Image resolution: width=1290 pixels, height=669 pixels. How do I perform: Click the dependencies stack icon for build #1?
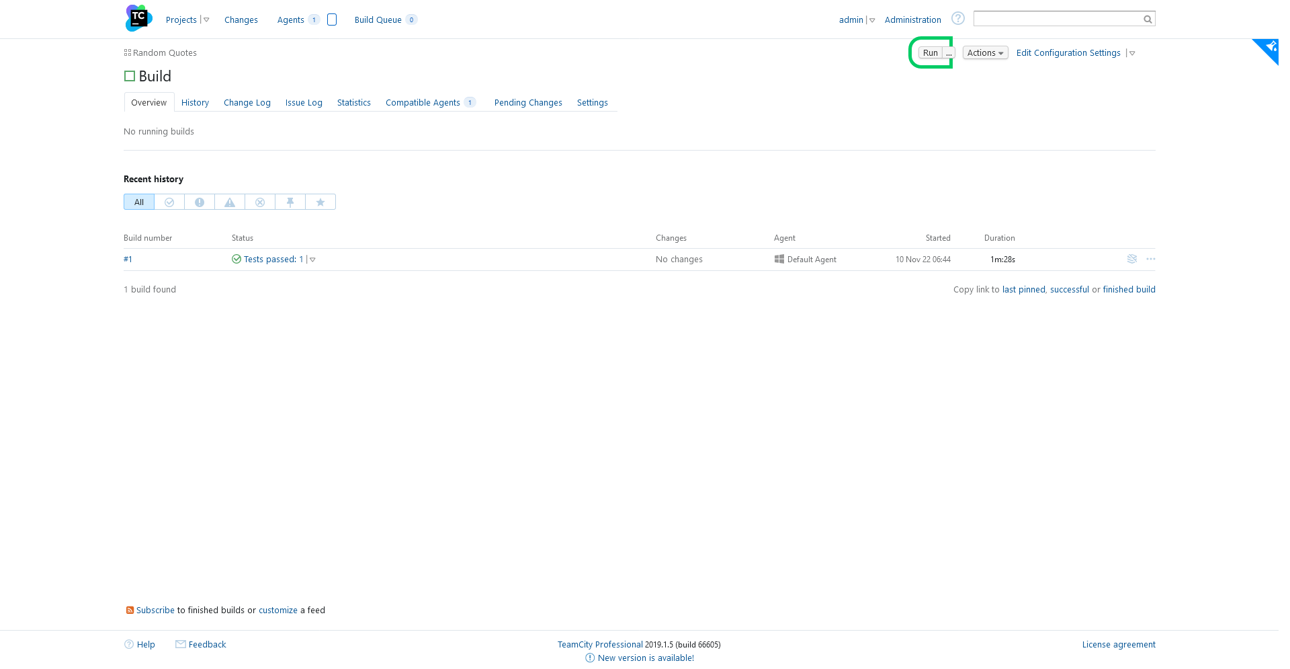[x=1132, y=259]
